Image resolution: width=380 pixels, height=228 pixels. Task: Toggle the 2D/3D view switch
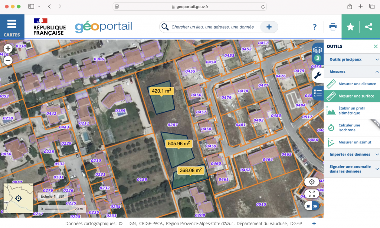pos(312,206)
